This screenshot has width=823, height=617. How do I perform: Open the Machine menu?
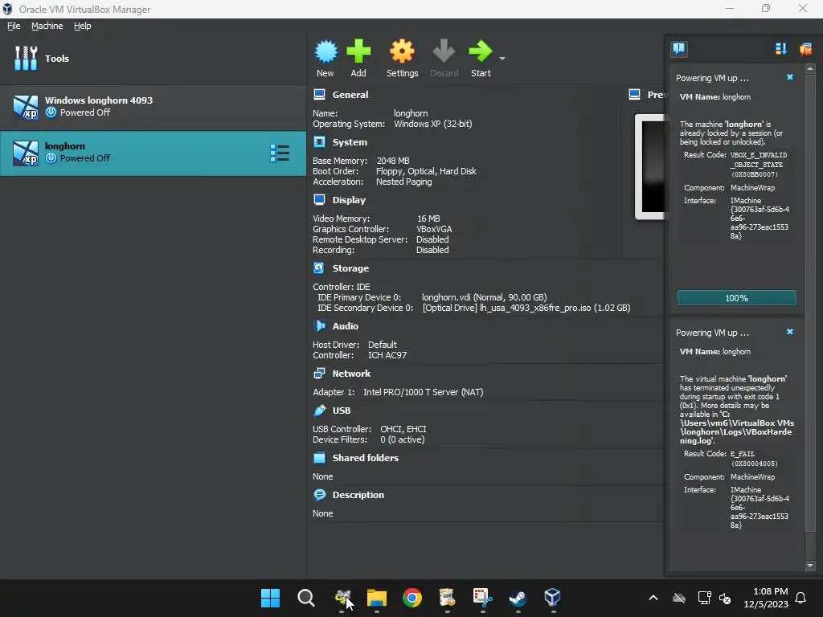click(47, 26)
